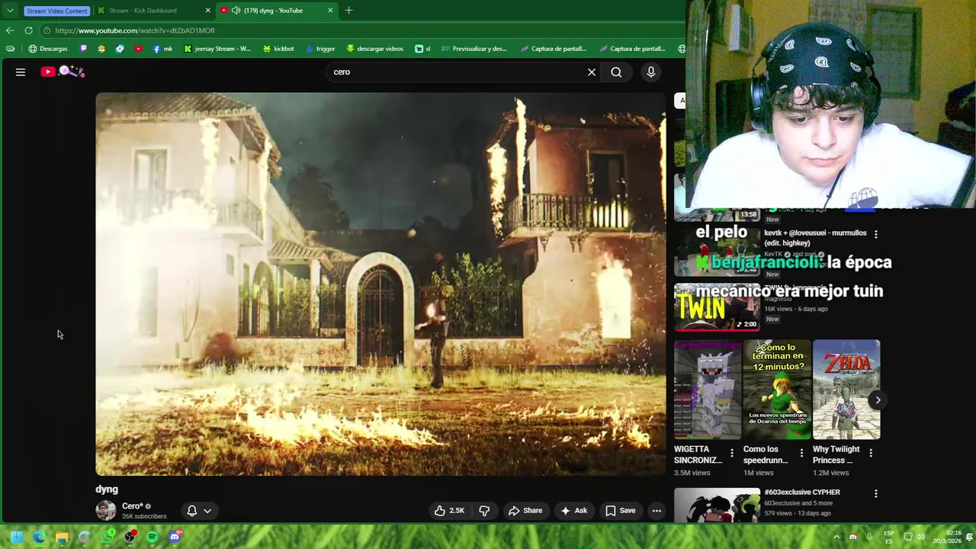976x549 pixels.
Task: Switch to Stream - Kick Dashboard tab
Action: point(152,11)
